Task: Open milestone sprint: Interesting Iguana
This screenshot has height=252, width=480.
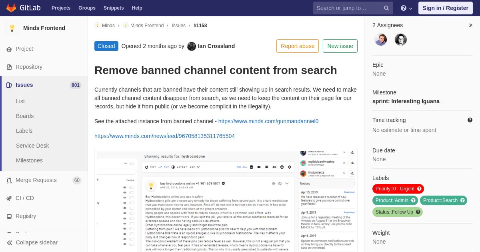Action: coord(406,101)
